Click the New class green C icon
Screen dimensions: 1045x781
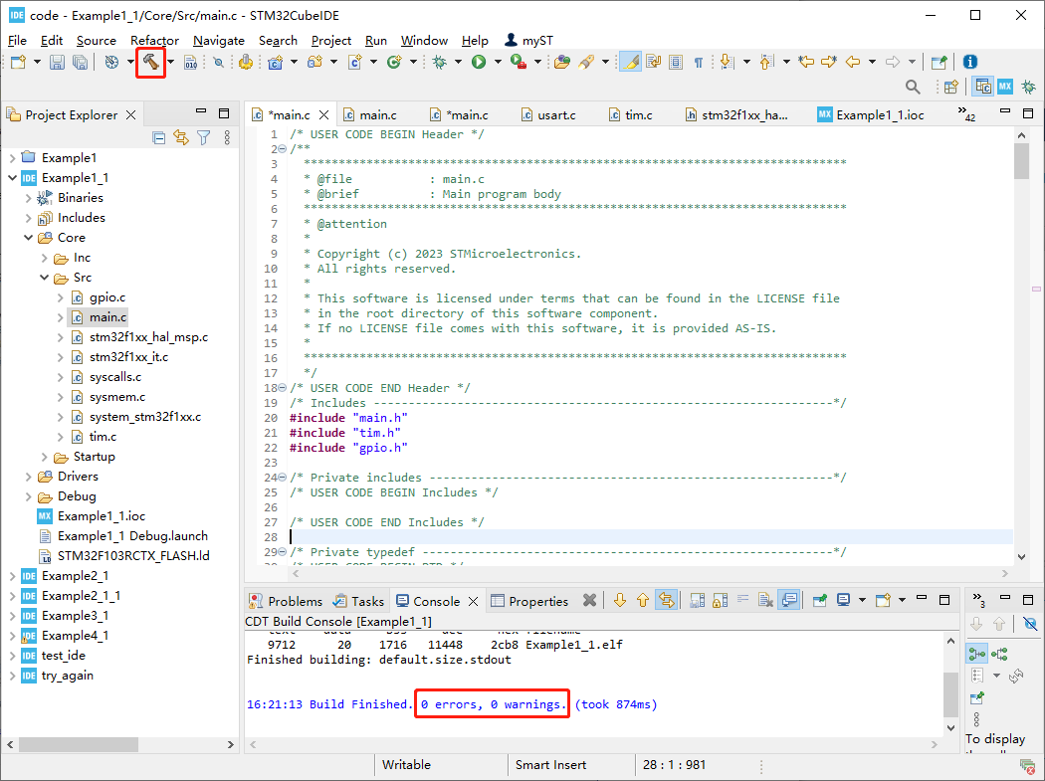point(394,62)
